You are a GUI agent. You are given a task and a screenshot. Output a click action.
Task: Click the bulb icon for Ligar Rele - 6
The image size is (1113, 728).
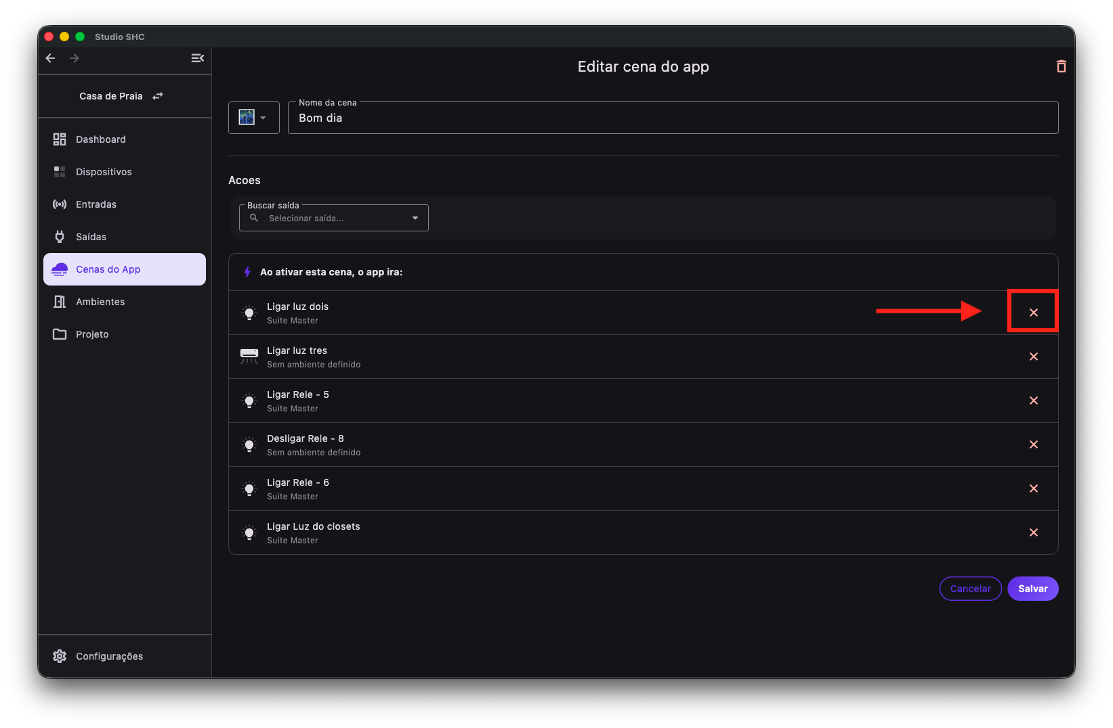coord(249,488)
